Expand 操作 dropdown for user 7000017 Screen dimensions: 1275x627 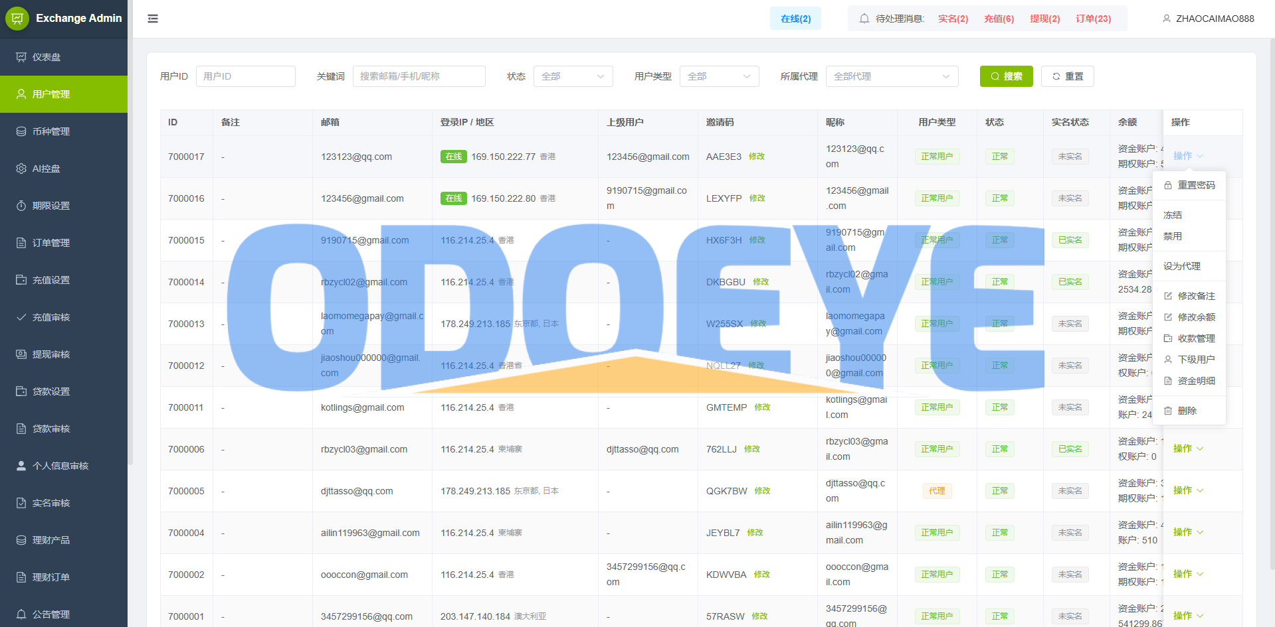(x=1188, y=156)
